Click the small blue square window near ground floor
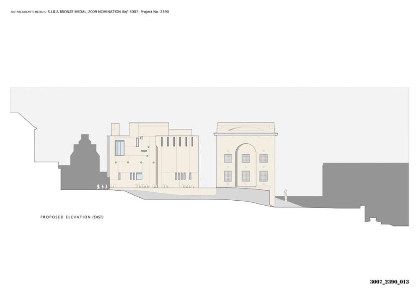This screenshot has height=296, width=419. coord(139,176)
